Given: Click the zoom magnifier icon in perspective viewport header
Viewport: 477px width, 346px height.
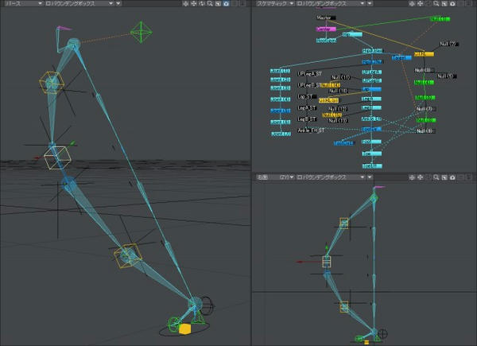Looking at the screenshot, I should coord(210,4).
